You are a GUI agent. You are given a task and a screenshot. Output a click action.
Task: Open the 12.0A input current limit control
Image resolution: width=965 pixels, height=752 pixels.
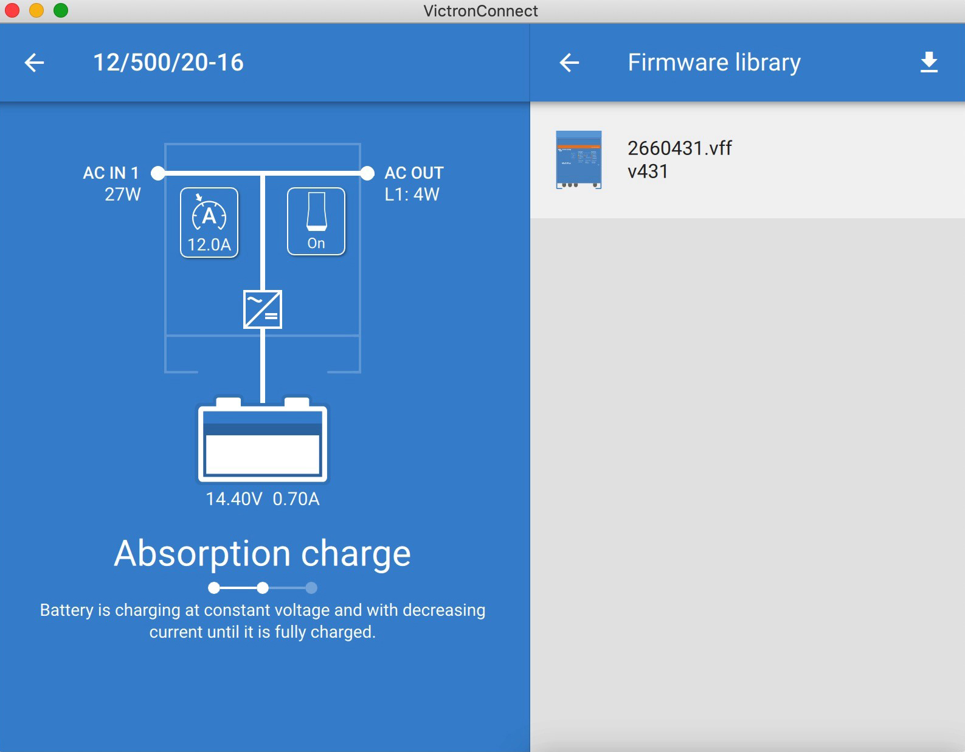pos(209,222)
